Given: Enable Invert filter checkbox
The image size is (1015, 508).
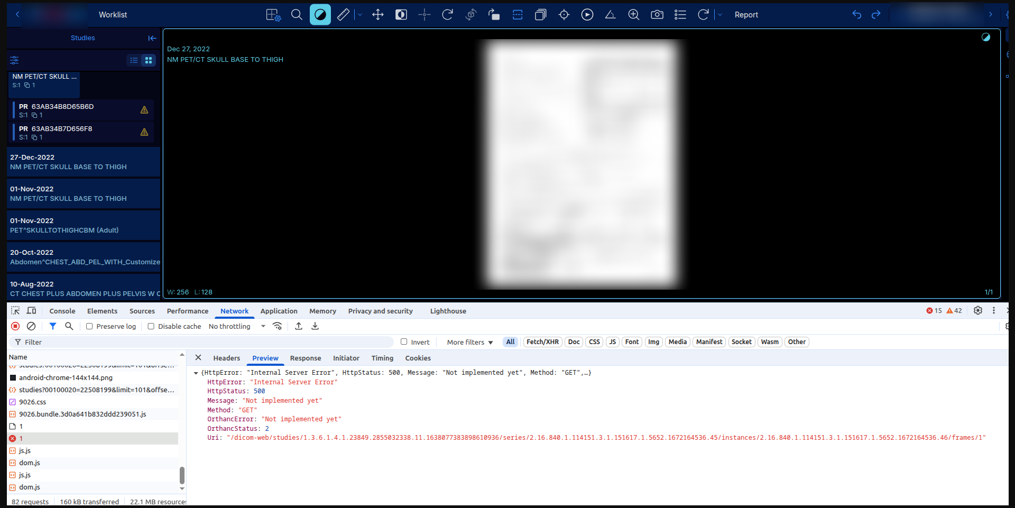Looking at the screenshot, I should click(404, 342).
